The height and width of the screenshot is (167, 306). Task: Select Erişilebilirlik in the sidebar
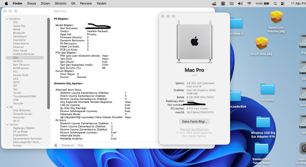(21, 135)
